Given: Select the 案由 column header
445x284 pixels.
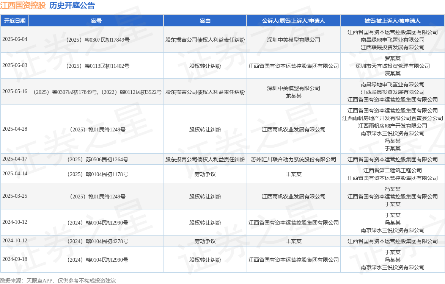Looking at the screenshot, I should [205, 21].
